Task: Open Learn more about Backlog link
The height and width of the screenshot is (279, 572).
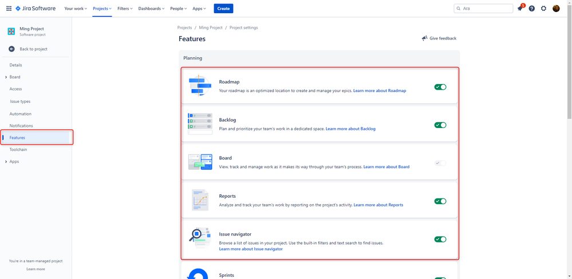Action: point(350,129)
